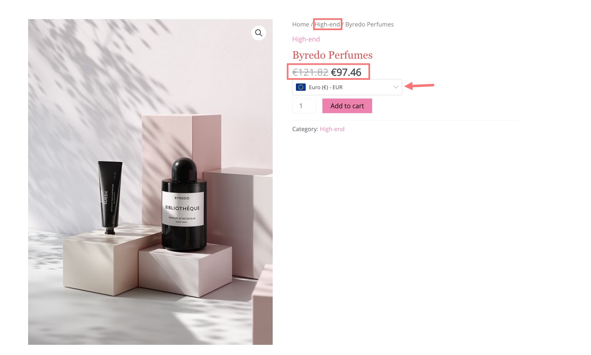Open the Euro (€) - EUR currency selector
Screen dimensions: 591x355
[347, 87]
